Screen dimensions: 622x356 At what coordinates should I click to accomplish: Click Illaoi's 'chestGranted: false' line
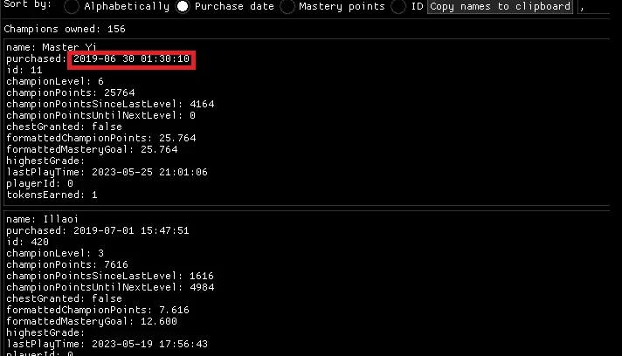[x=65, y=298]
